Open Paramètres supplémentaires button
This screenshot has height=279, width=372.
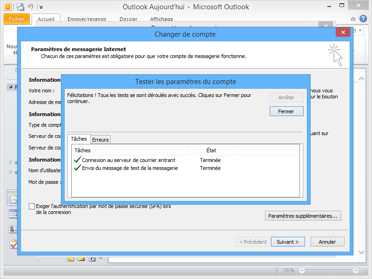coord(303,216)
